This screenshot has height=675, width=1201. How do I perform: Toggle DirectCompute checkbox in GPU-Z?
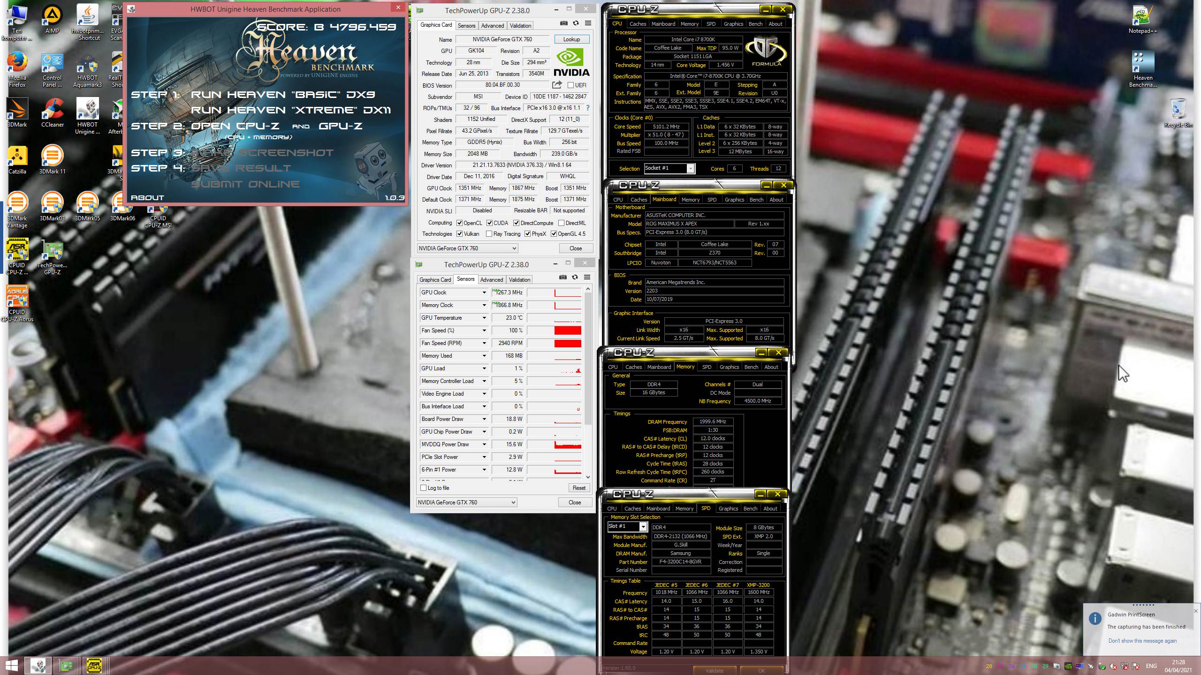coord(516,223)
